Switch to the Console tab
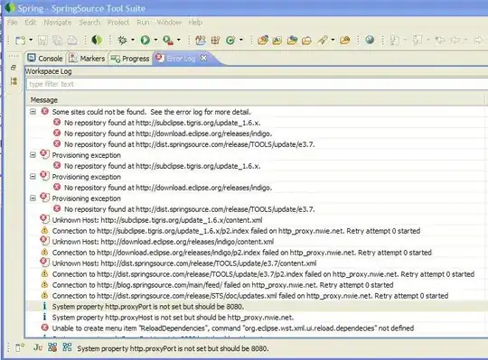This screenshot has height=360, width=488. (45, 59)
